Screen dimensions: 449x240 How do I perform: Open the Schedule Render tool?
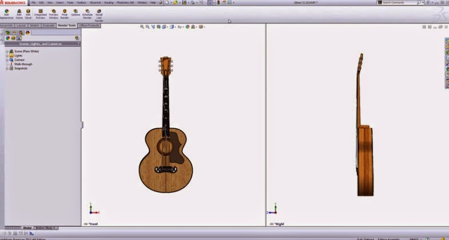[88, 14]
